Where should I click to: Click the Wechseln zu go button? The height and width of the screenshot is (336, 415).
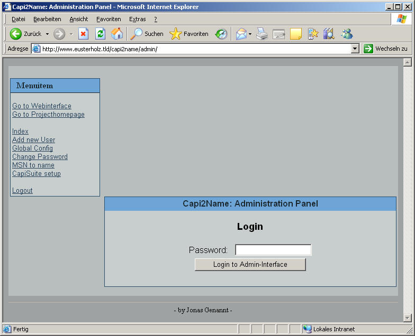[385, 49]
